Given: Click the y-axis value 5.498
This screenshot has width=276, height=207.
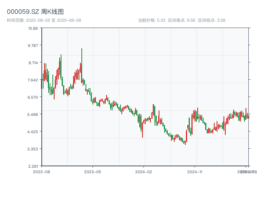Looking at the screenshot, I should 32,115.
